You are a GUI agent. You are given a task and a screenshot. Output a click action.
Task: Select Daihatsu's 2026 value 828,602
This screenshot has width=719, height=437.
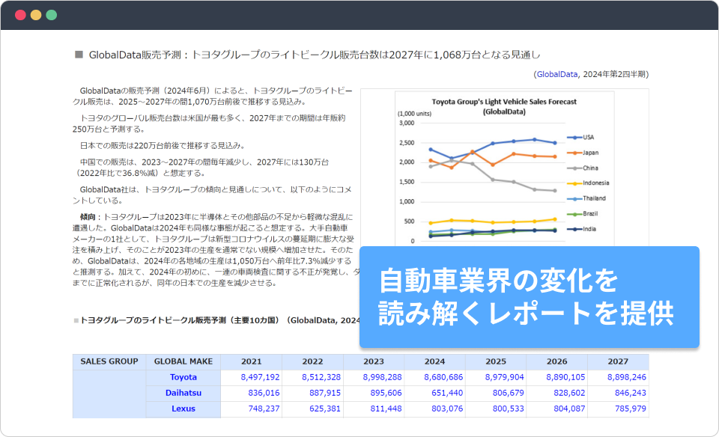click(569, 393)
